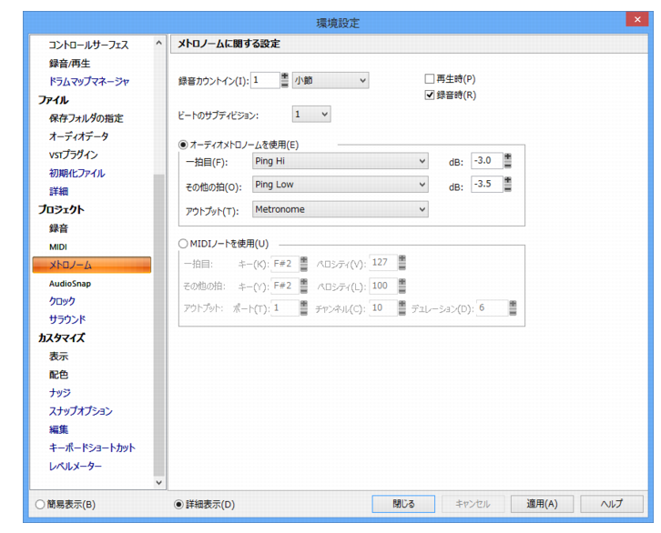Click the その他の拍 dB -3.5 field

click(487, 184)
